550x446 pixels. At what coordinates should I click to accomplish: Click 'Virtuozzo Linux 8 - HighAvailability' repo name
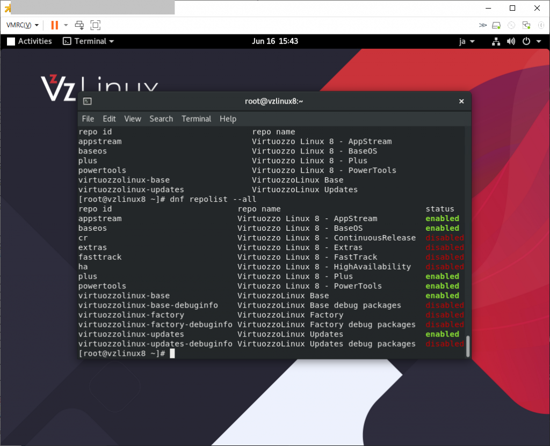point(324,267)
